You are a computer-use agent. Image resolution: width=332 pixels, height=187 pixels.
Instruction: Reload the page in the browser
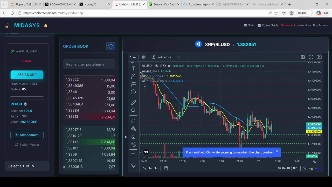pyautogui.click(x=12, y=13)
